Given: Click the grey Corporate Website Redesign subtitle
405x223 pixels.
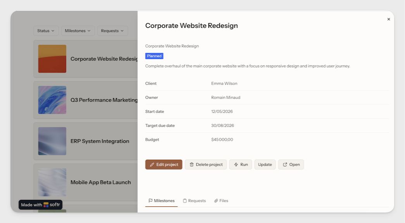Looking at the screenshot, I should click(x=172, y=46).
